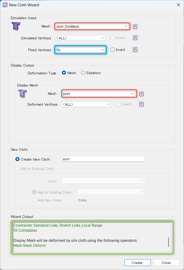
Task: Click the wizard icon in title bar
Action: tap(5, 5)
